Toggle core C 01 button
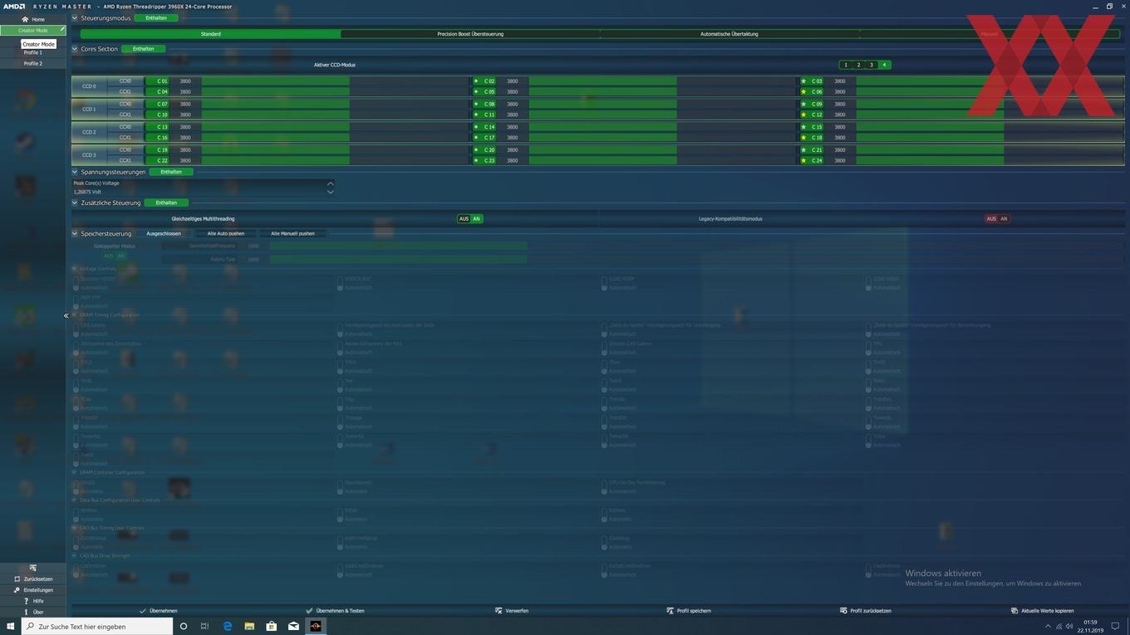1130x635 pixels. coord(157,81)
